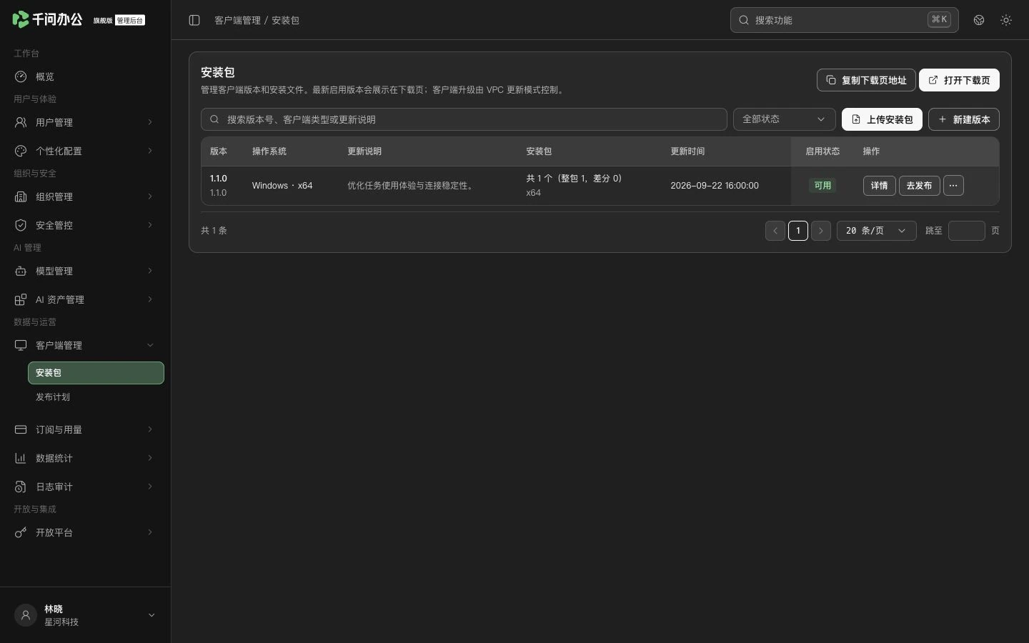Image resolution: width=1029 pixels, height=643 pixels.
Task: Switch theme with the sun icon
Action: click(x=1006, y=20)
